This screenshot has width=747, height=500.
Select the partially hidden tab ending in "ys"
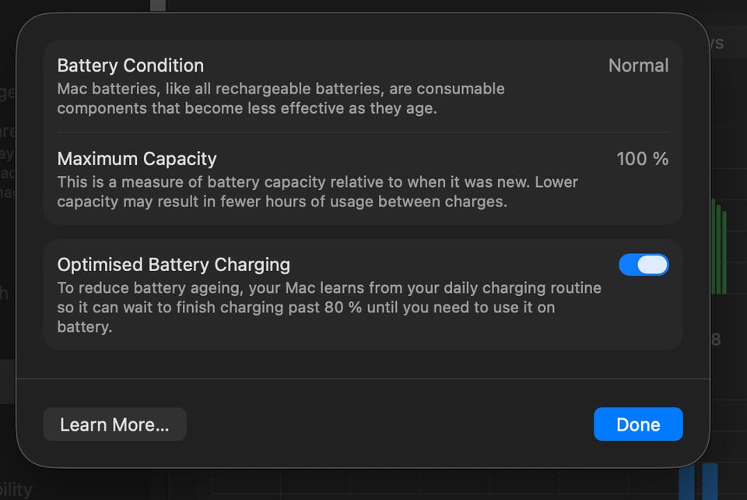(x=716, y=43)
